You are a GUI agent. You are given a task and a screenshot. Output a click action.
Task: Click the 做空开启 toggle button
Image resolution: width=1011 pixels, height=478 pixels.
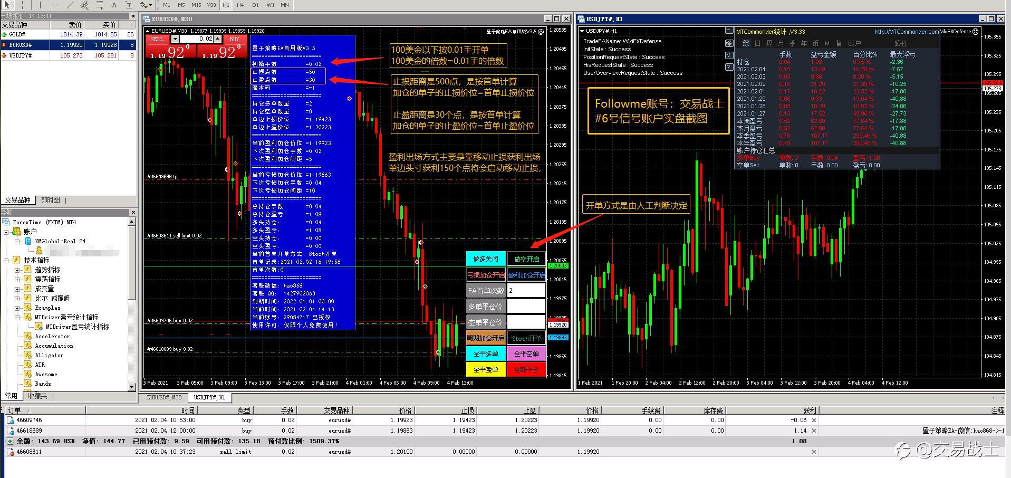coord(526,259)
